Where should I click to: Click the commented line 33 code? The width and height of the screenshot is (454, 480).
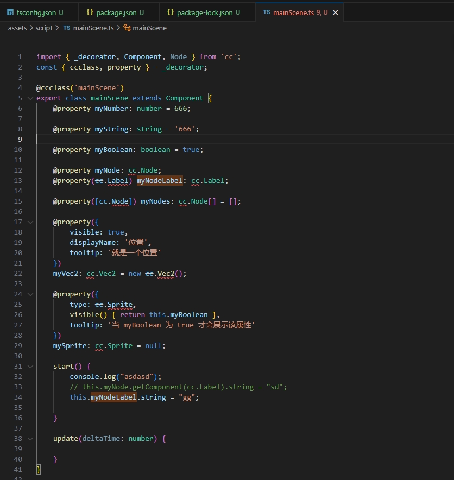(178, 387)
